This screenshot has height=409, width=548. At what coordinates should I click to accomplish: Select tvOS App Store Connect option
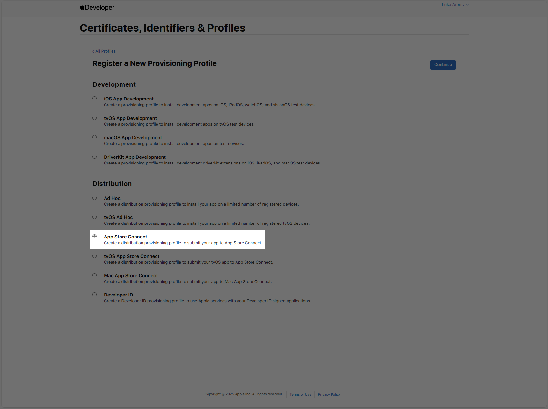95,256
